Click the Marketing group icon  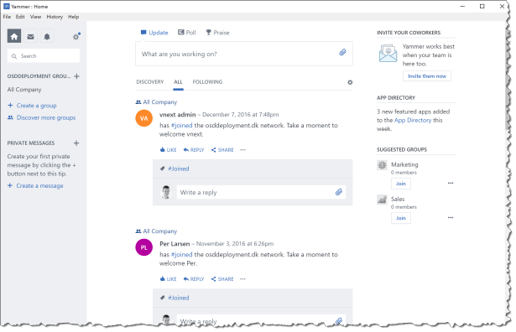(x=382, y=165)
